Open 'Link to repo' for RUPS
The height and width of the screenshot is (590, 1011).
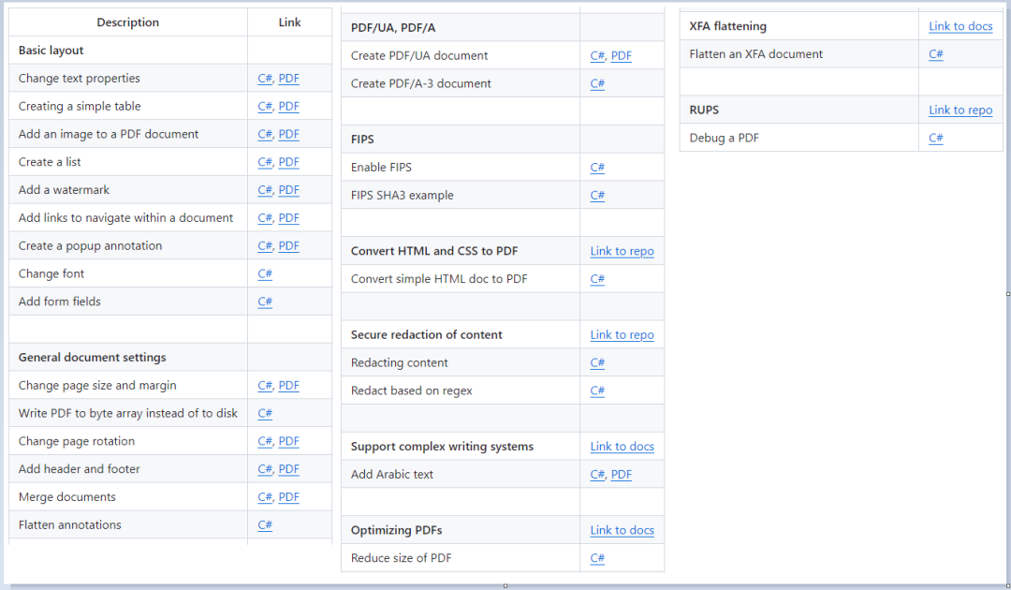(x=960, y=110)
